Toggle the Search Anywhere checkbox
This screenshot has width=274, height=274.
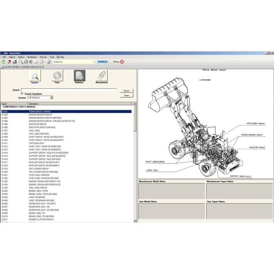[22, 94]
